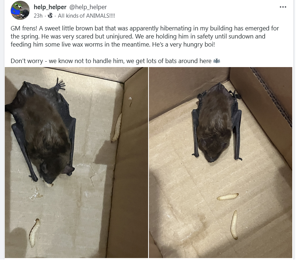The height and width of the screenshot is (261, 297).
Task: Click the bat's raised foot in left photo
Action: [59, 85]
